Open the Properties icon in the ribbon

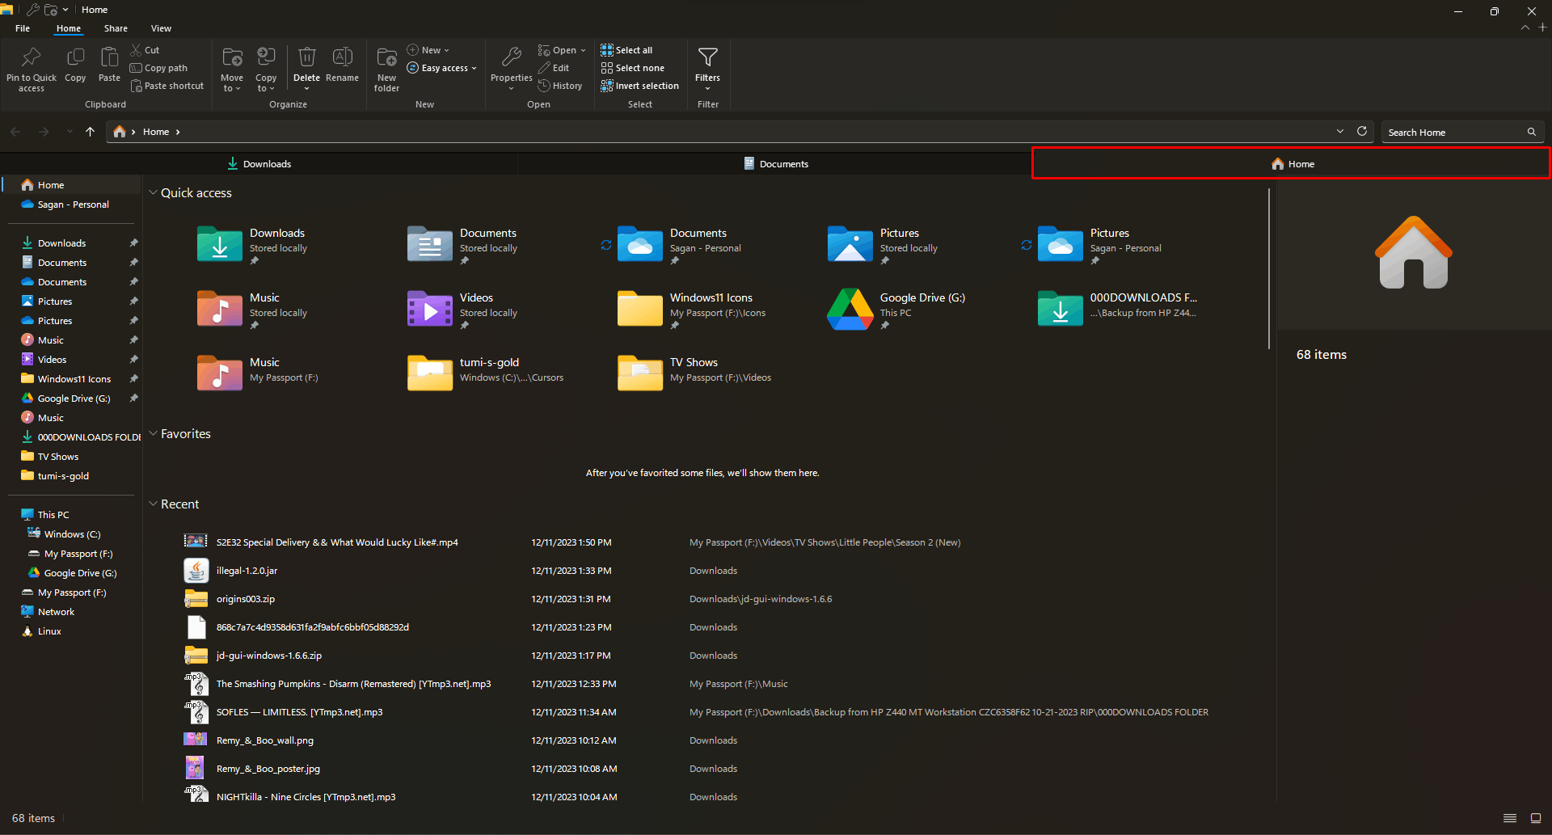511,58
